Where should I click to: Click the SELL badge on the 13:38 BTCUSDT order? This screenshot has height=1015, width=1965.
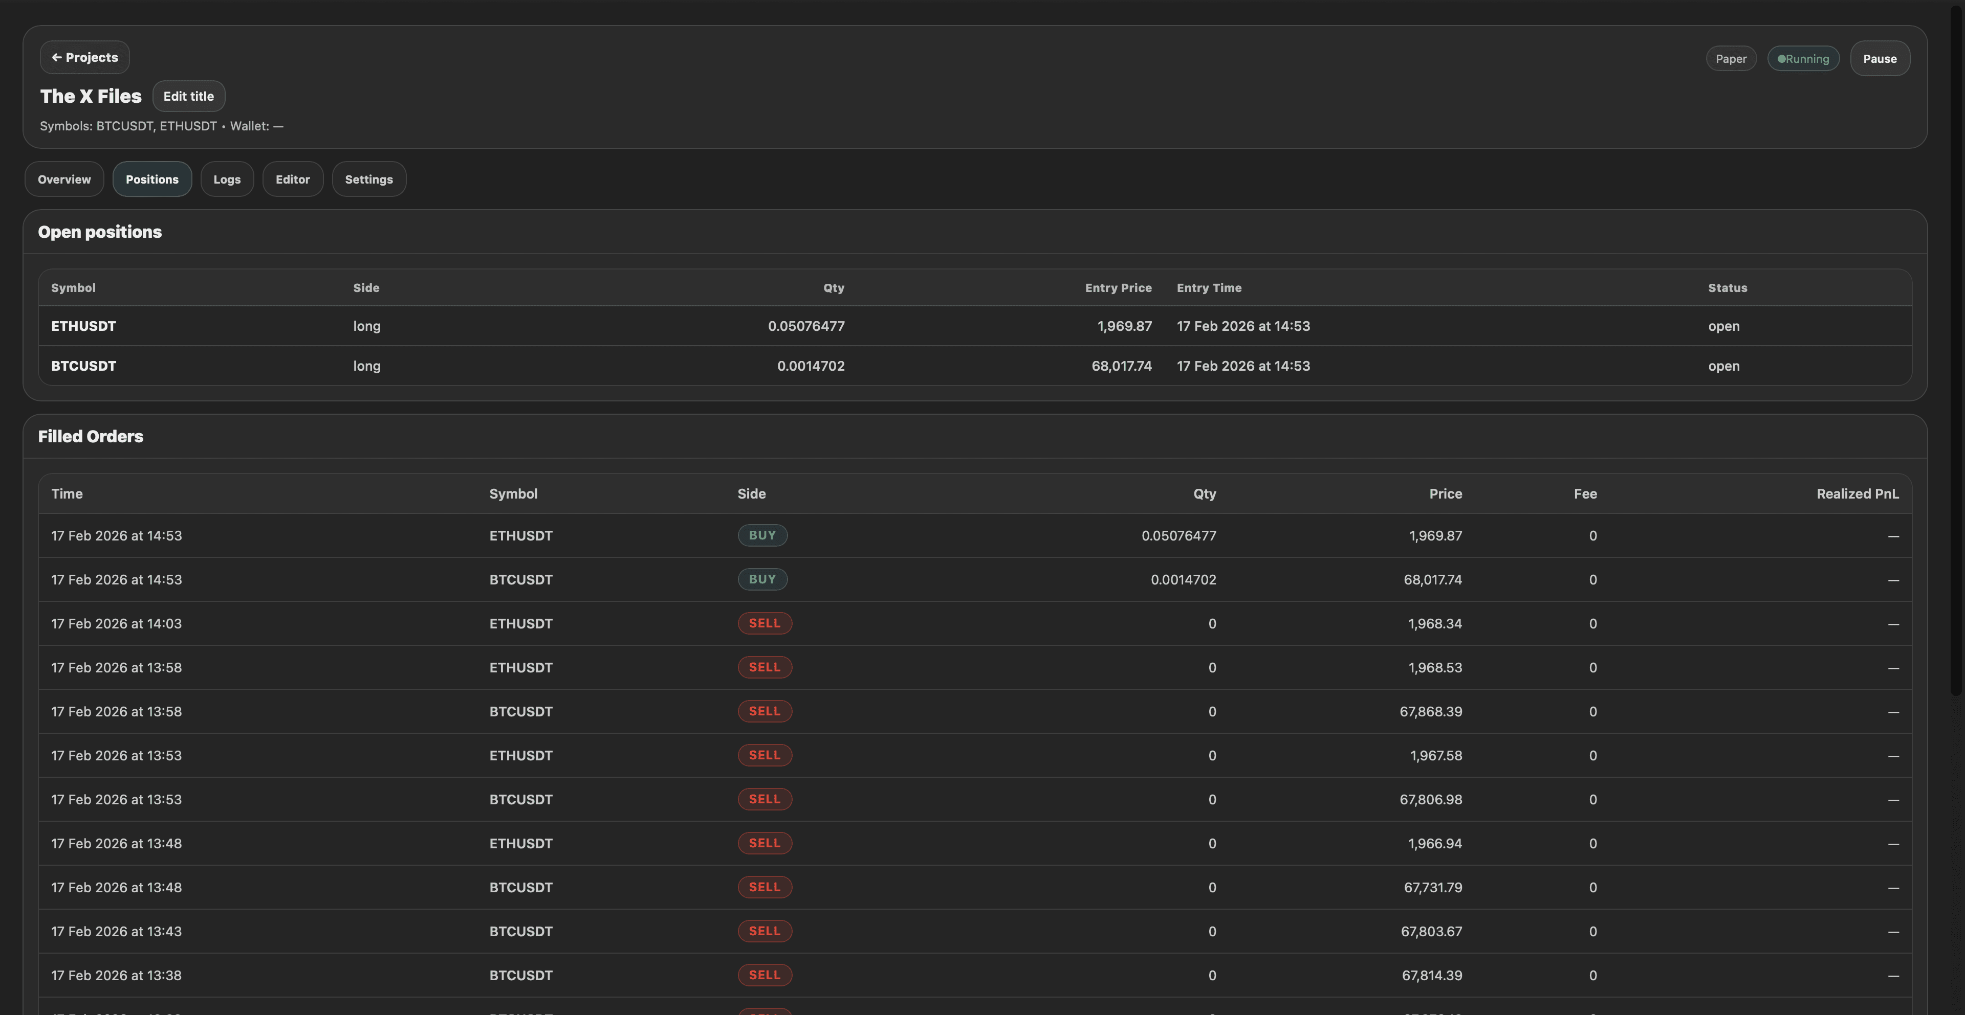pyautogui.click(x=765, y=976)
